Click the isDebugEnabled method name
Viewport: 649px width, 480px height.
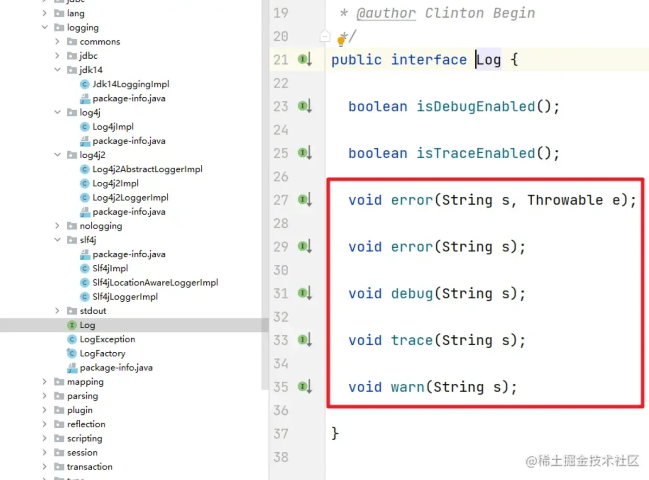476,106
